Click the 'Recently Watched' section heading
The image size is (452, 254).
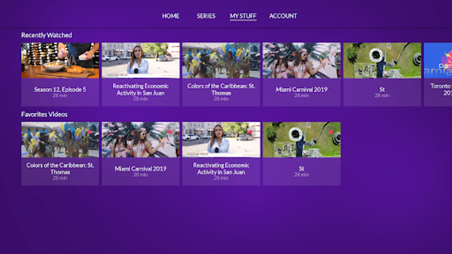click(x=47, y=35)
